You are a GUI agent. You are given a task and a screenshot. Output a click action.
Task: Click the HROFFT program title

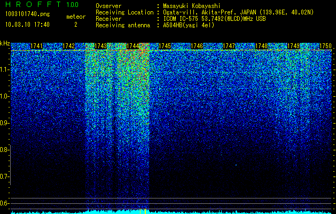[x=33, y=4]
